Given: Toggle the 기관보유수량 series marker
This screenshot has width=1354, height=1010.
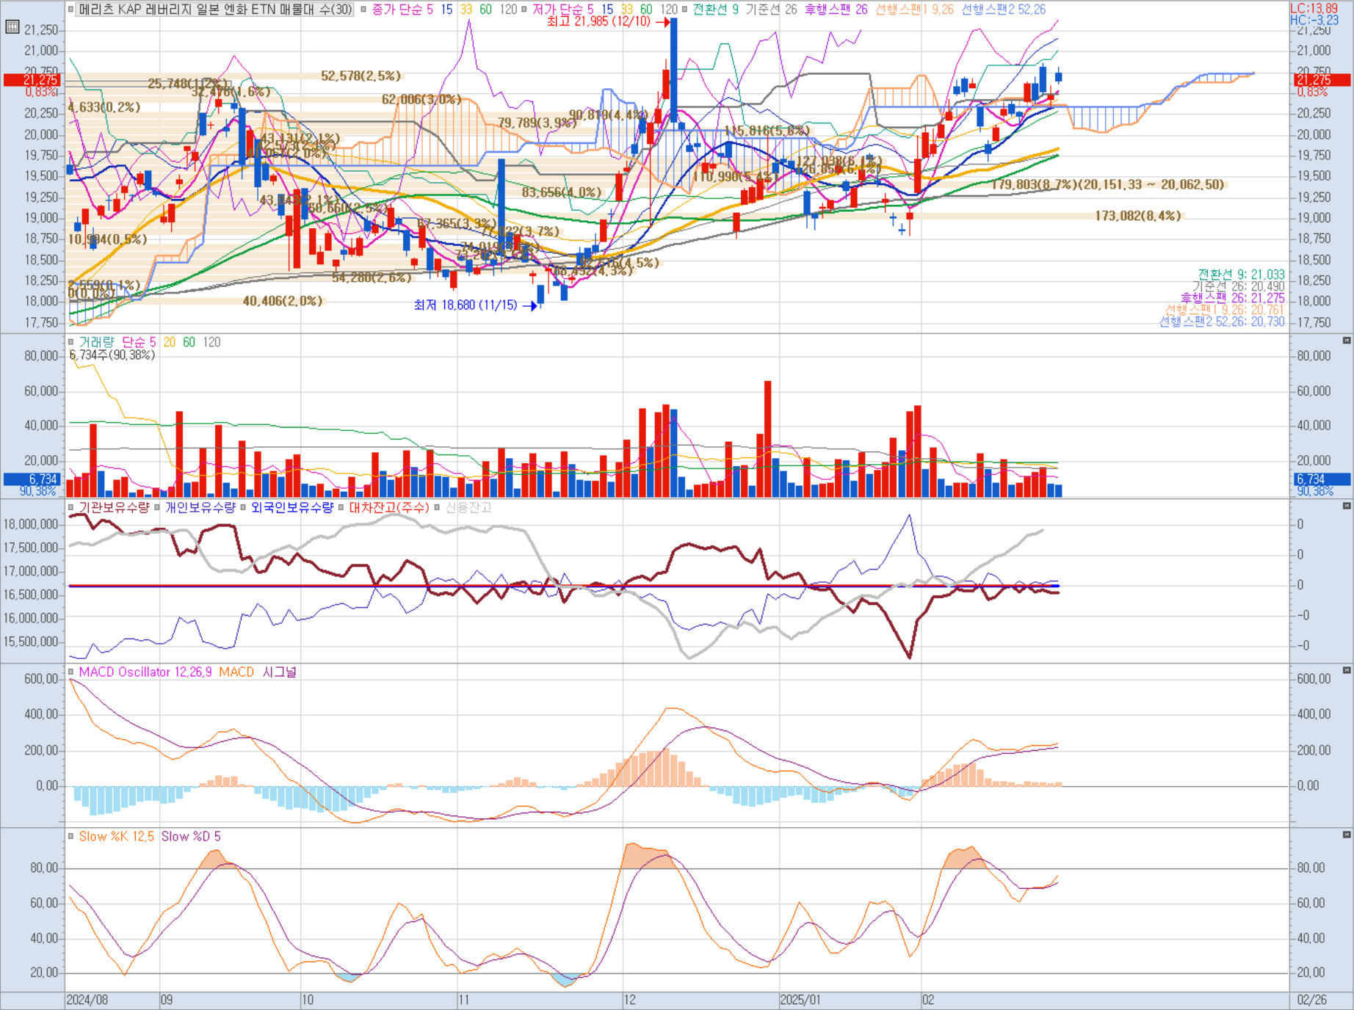Looking at the screenshot, I should click(x=71, y=507).
